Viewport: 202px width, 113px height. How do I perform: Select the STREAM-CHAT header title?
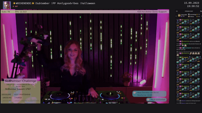(189, 11)
